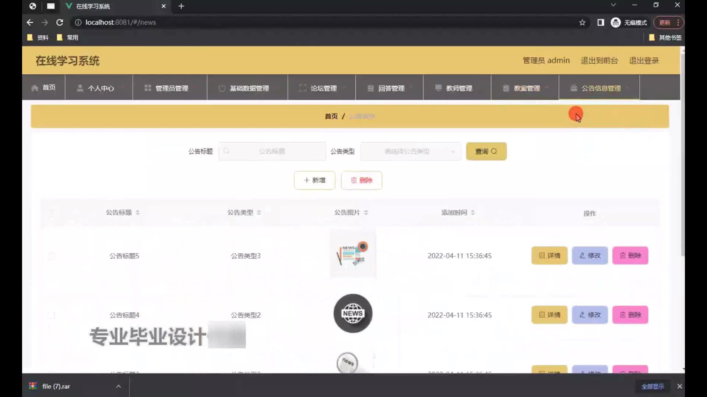
Task: Click the icon beside 公告信息管理
Action: click(x=574, y=88)
